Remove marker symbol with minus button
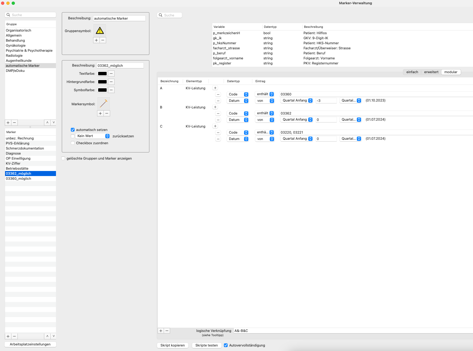 107,113
